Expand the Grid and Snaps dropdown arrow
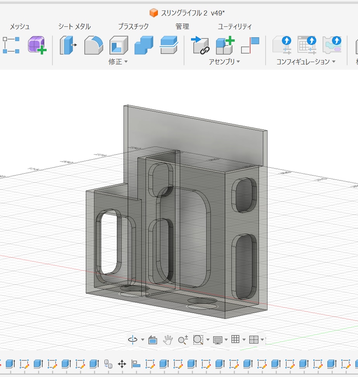The image size is (358, 377). pos(244,340)
